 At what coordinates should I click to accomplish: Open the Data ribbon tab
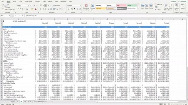pos(44,1)
